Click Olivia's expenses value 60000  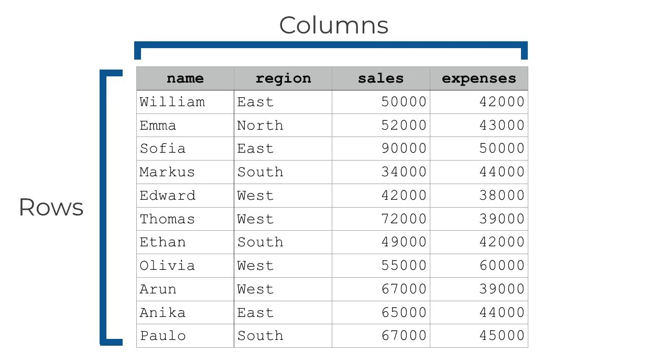coord(502,266)
